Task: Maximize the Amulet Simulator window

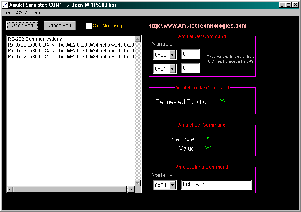Action: click(x=288, y=5)
